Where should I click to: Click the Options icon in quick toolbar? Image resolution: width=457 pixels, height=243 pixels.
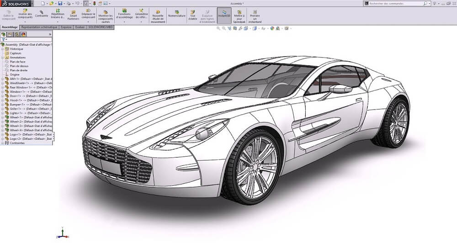tap(106, 4)
